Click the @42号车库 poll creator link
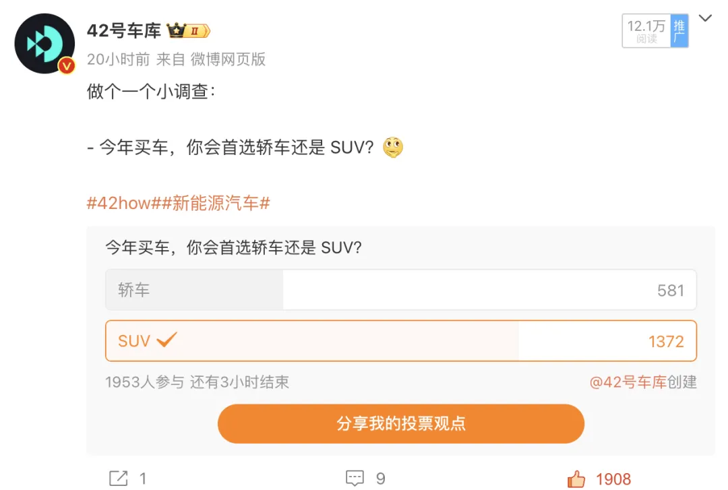The image size is (728, 490). 628,382
